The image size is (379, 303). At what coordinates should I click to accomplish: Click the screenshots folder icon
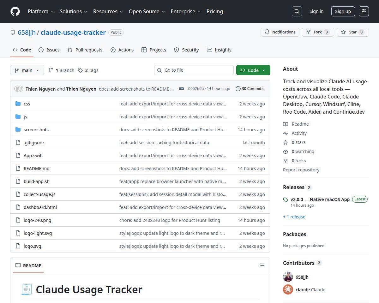click(x=18, y=129)
